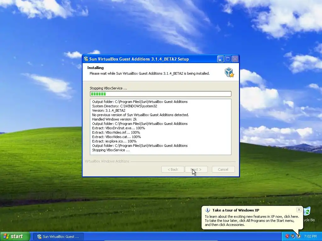The height and width of the screenshot is (241, 322).
Task: Click the 'VirtualBox Windows Additions' branding text
Action: click(107, 162)
